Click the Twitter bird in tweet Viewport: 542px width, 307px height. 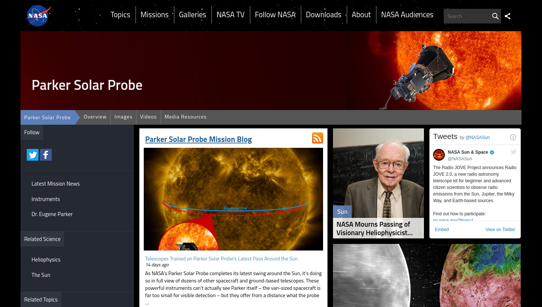513,152
